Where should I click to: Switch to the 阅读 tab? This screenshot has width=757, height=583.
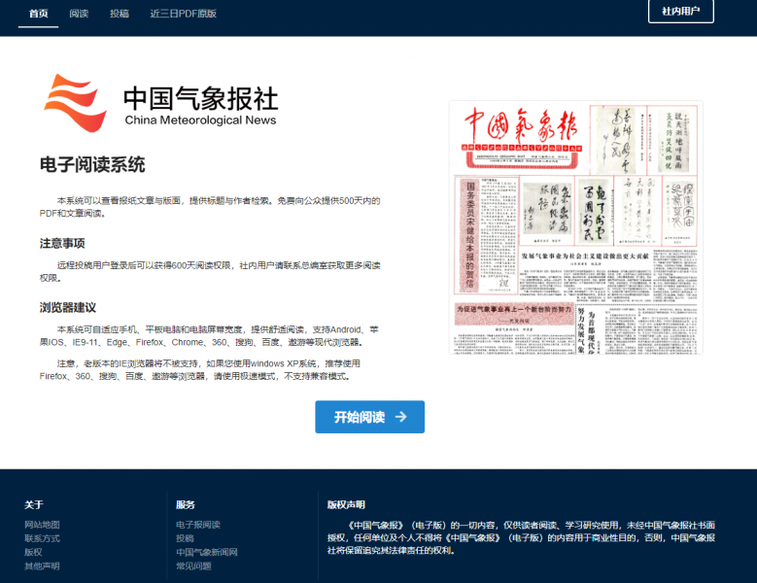[79, 14]
